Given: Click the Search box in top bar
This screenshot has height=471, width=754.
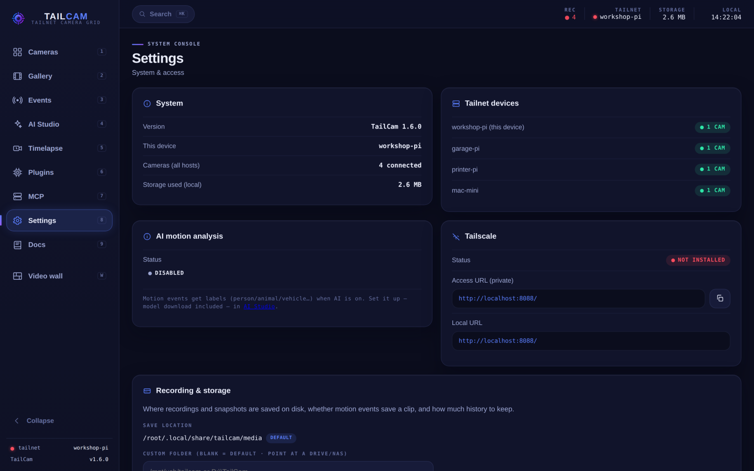Looking at the screenshot, I should pos(163,14).
